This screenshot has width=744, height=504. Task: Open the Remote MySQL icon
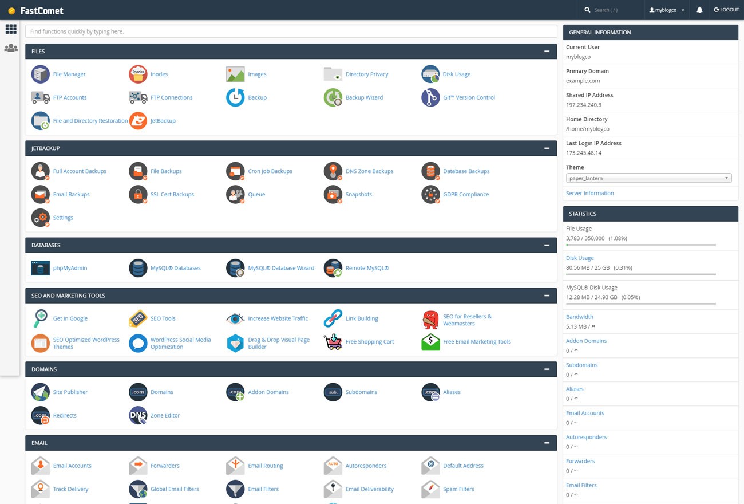pos(333,268)
